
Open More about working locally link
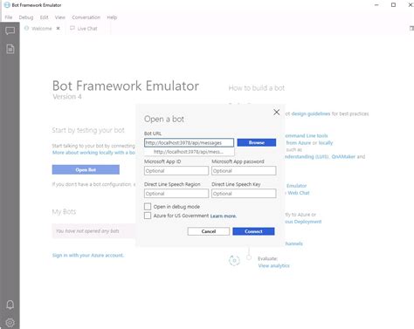point(93,153)
